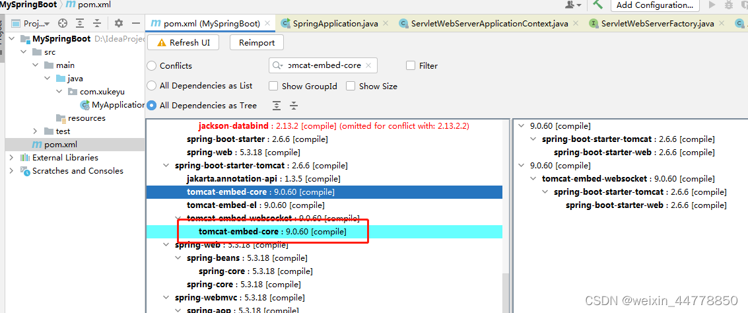The height and width of the screenshot is (313, 748).
Task: Click the dependency search input field
Action: [323, 65]
